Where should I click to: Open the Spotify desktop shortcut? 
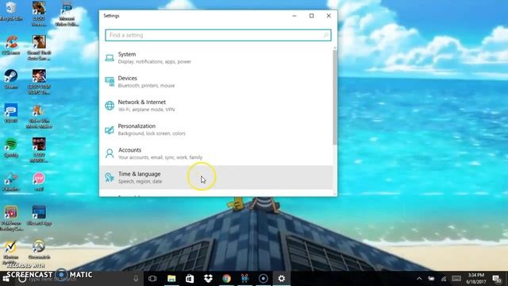(x=11, y=148)
